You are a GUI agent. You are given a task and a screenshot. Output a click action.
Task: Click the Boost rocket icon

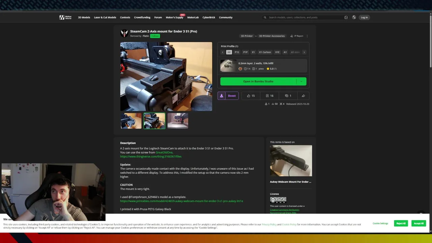[221, 96]
